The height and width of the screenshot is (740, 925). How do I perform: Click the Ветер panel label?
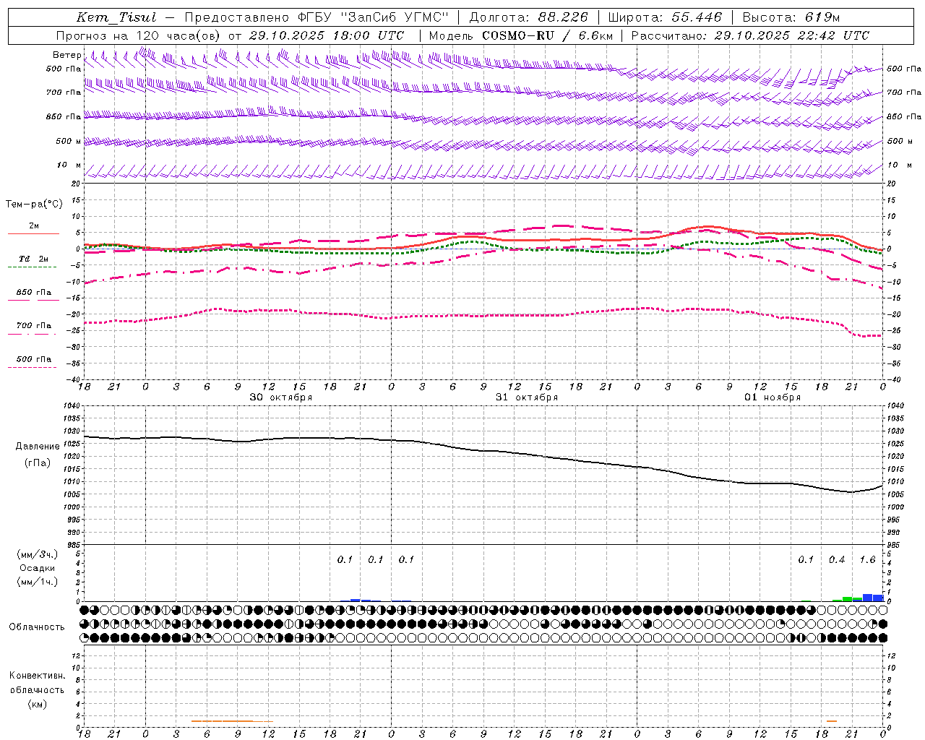pos(66,55)
